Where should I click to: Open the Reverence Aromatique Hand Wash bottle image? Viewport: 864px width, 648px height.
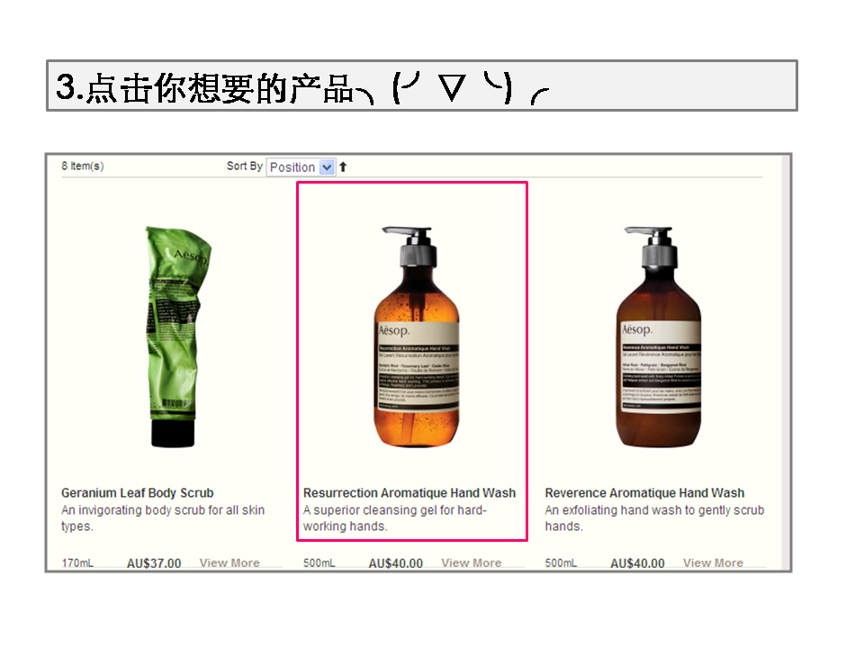(x=659, y=336)
